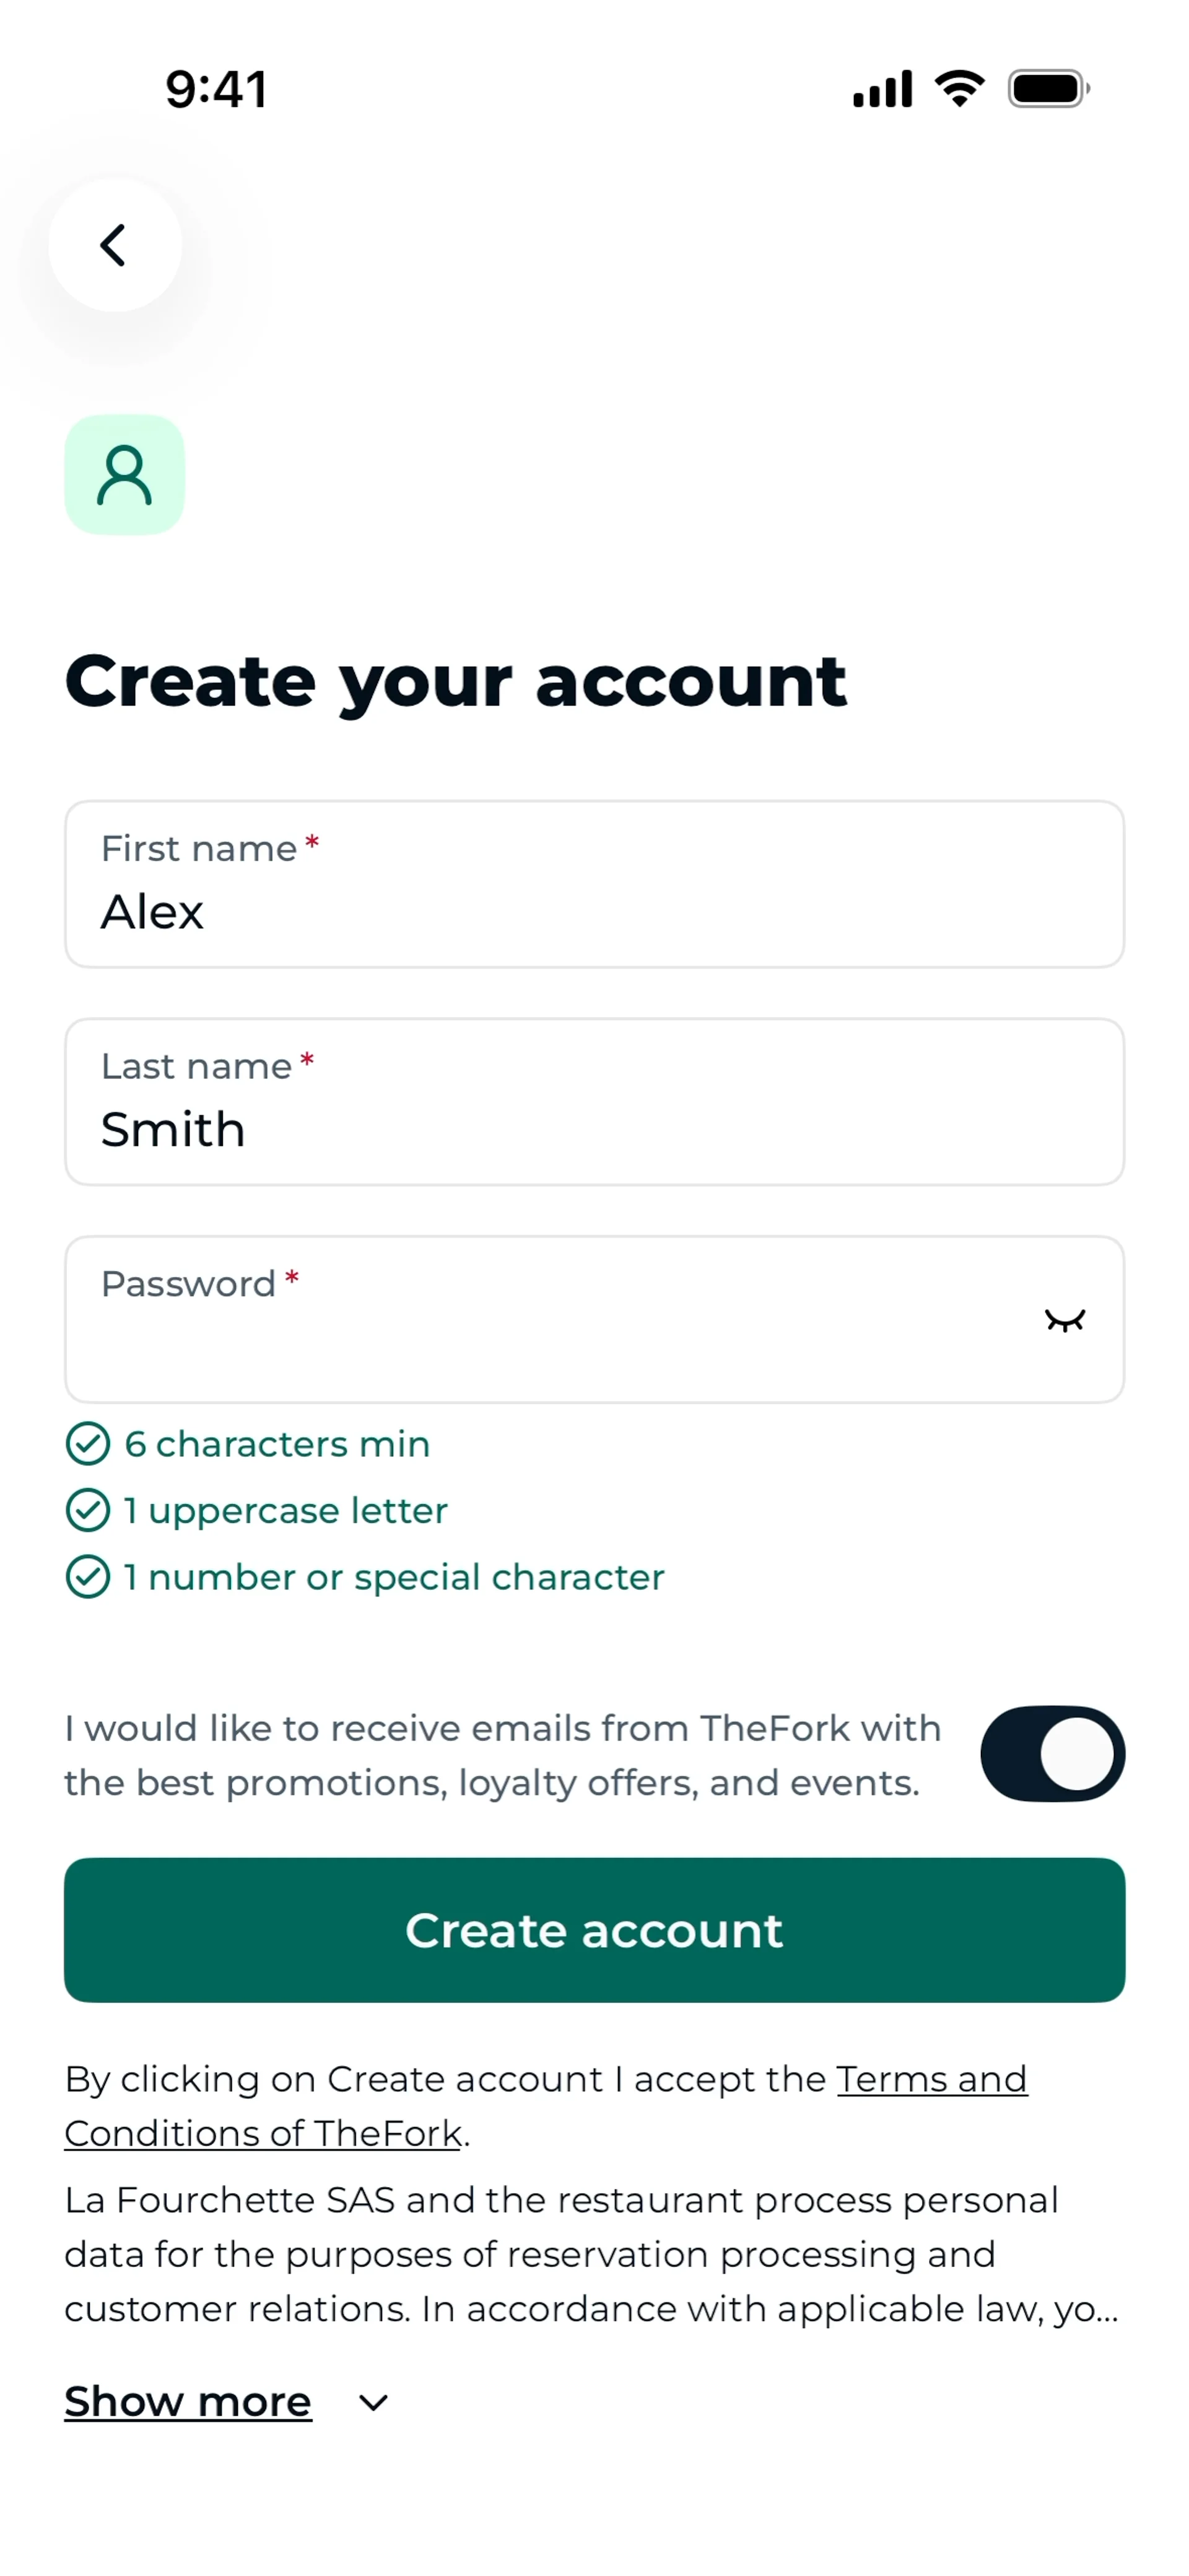This screenshot has height=2576, width=1189.
Task: Click the uppercase letter checkmark icon
Action: 88,1510
